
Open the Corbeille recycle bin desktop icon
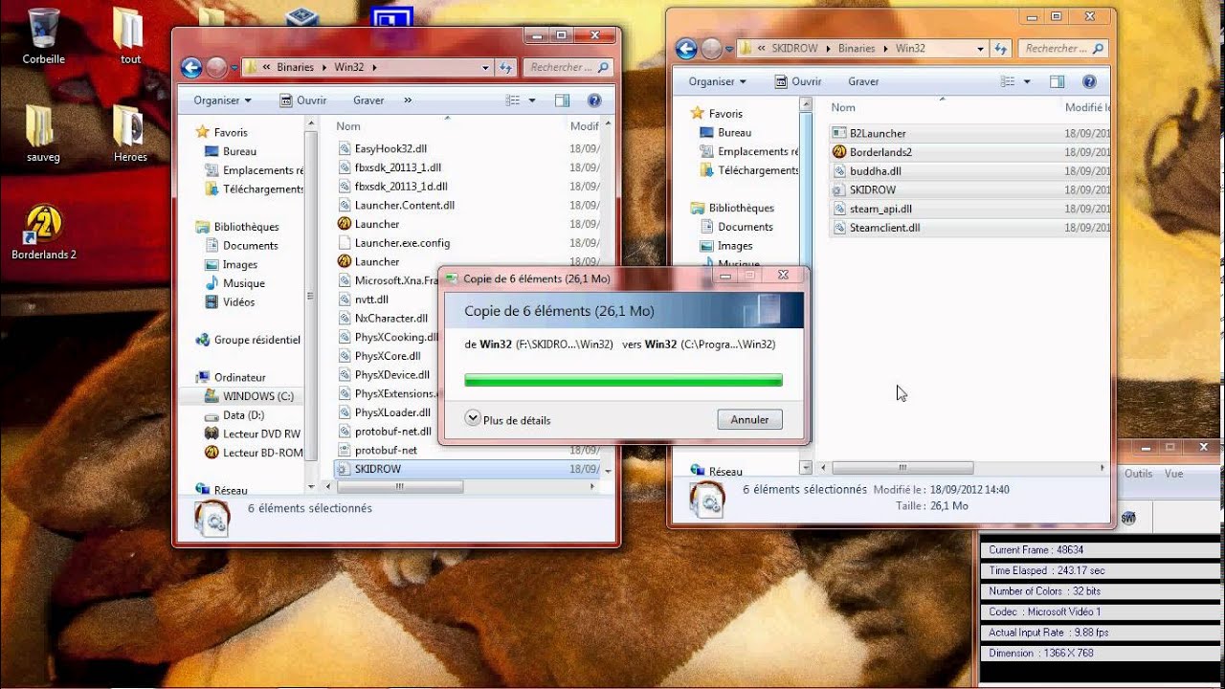tap(43, 36)
